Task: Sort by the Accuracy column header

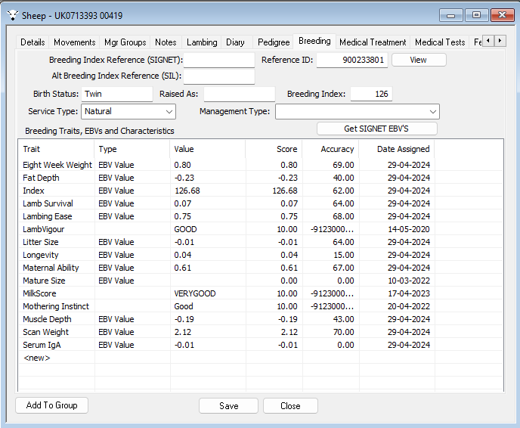Action: tap(330, 149)
